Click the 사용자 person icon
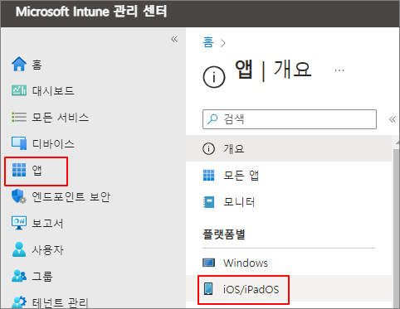 (x=19, y=249)
